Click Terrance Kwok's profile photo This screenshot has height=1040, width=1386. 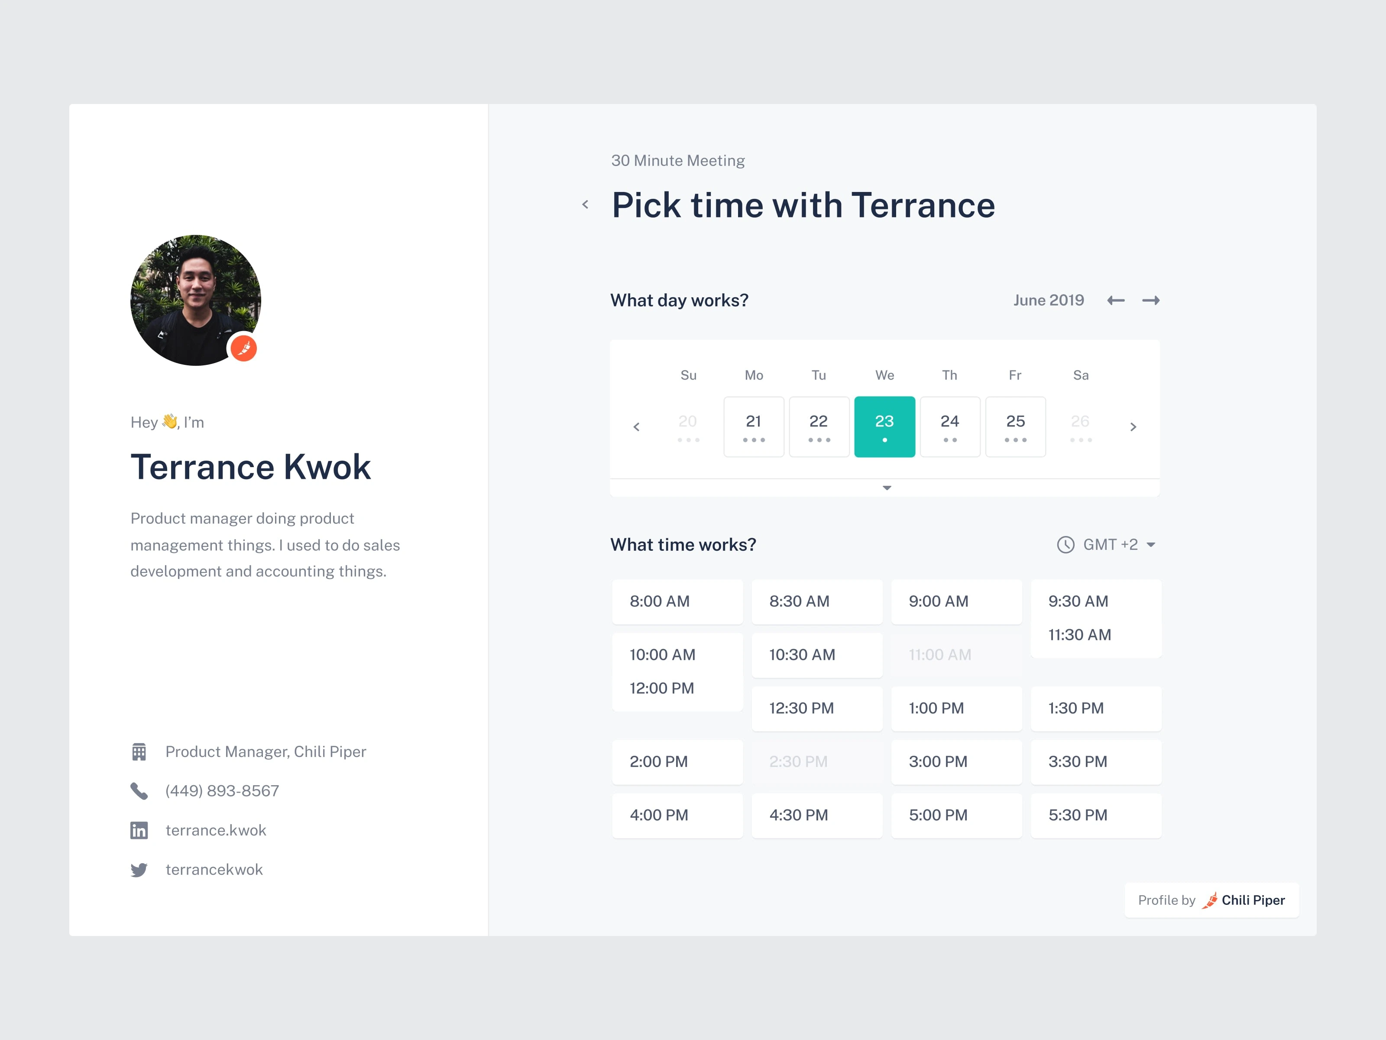coord(195,300)
